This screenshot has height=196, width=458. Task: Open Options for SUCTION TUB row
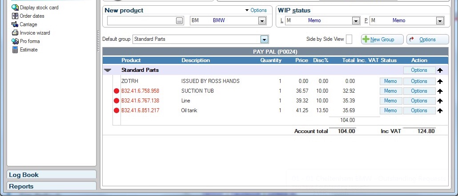pyautogui.click(x=419, y=91)
